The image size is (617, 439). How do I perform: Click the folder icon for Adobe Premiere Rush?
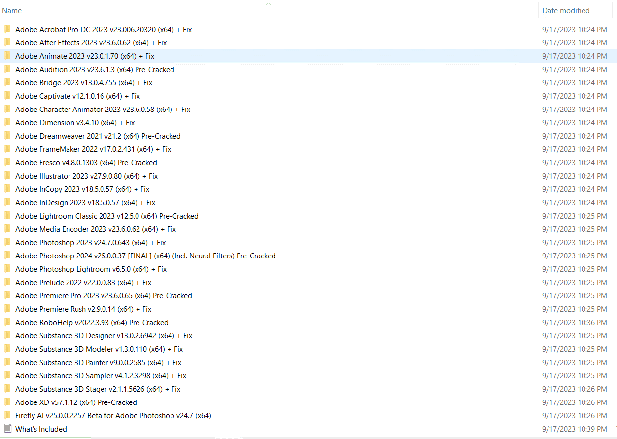[x=7, y=309]
